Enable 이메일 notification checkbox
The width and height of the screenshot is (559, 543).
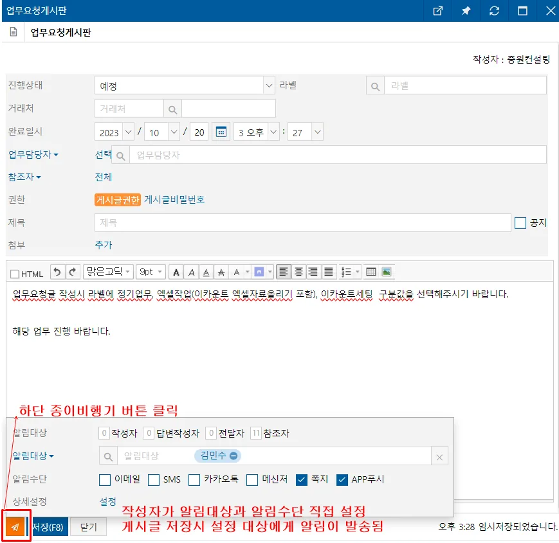(104, 479)
